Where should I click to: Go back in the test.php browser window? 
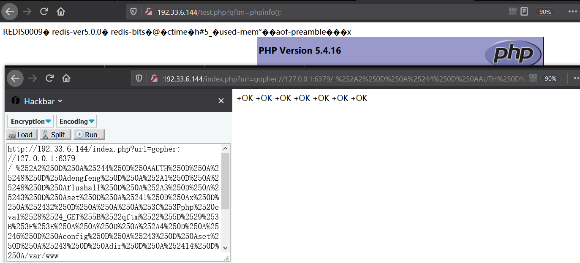pyautogui.click(x=9, y=11)
